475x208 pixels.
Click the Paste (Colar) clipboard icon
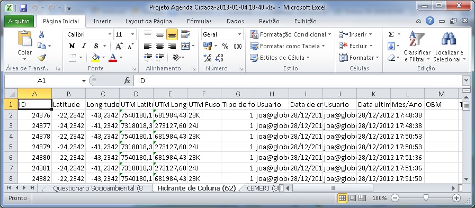coord(24,39)
